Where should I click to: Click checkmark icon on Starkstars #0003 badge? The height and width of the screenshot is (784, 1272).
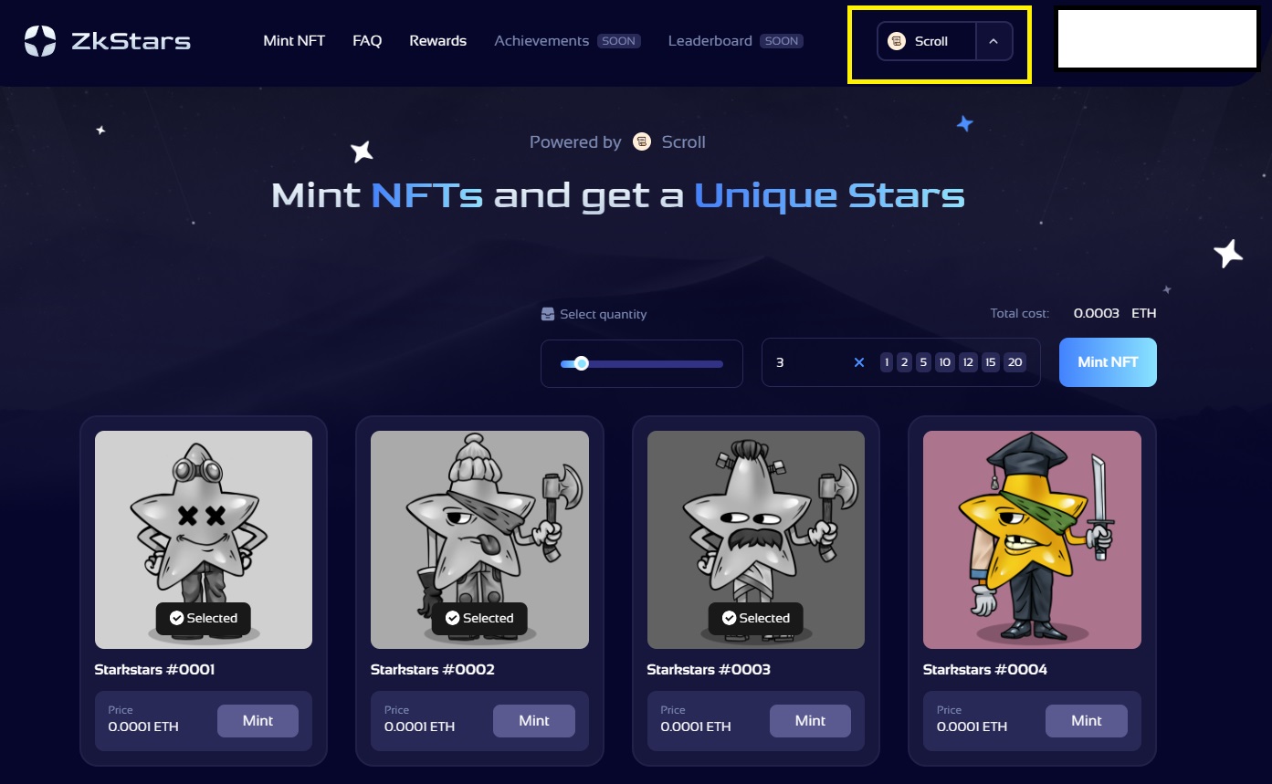(x=729, y=618)
